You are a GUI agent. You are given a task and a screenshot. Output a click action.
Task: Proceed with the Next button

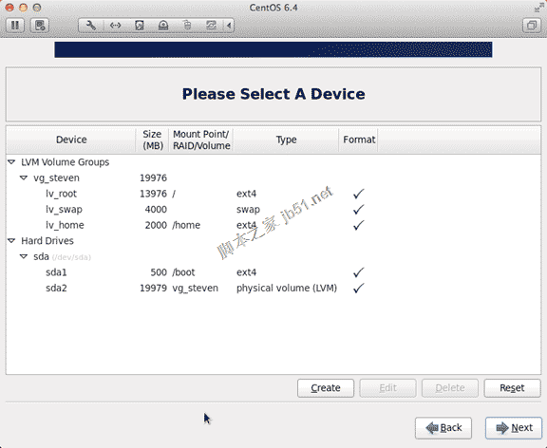point(514,428)
